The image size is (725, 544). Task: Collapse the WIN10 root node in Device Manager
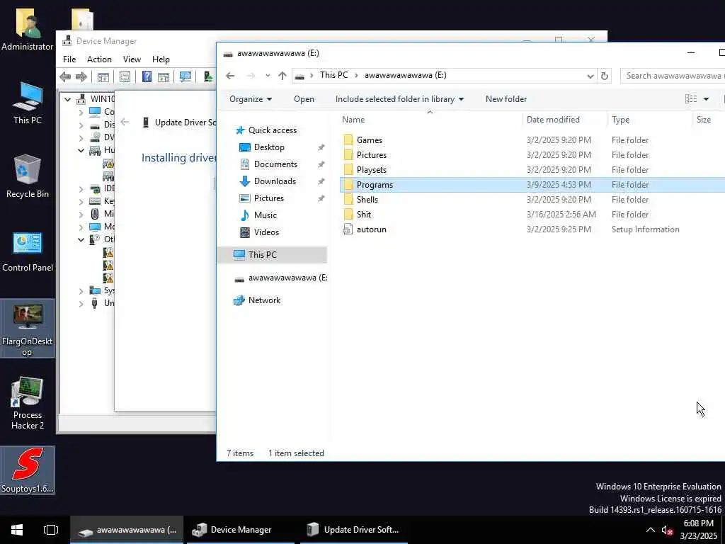pos(68,99)
